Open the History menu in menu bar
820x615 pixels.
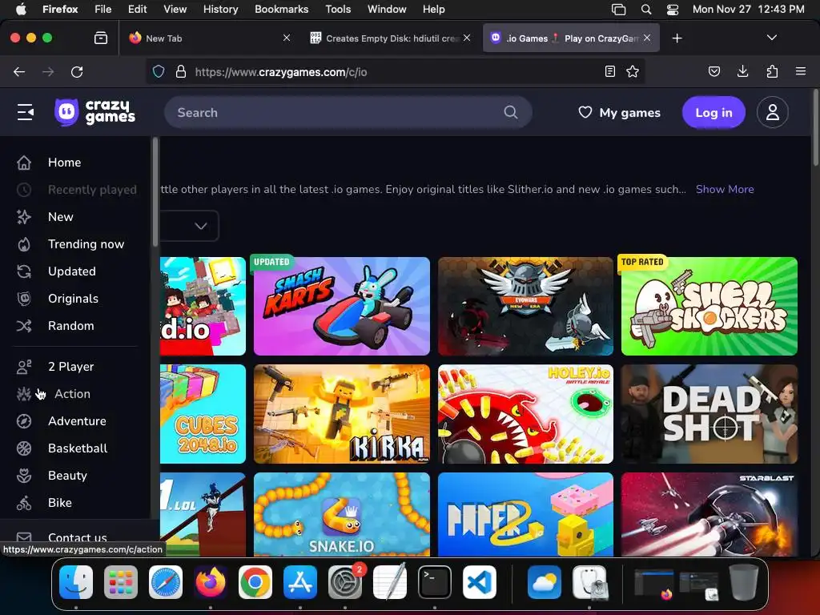[220, 9]
